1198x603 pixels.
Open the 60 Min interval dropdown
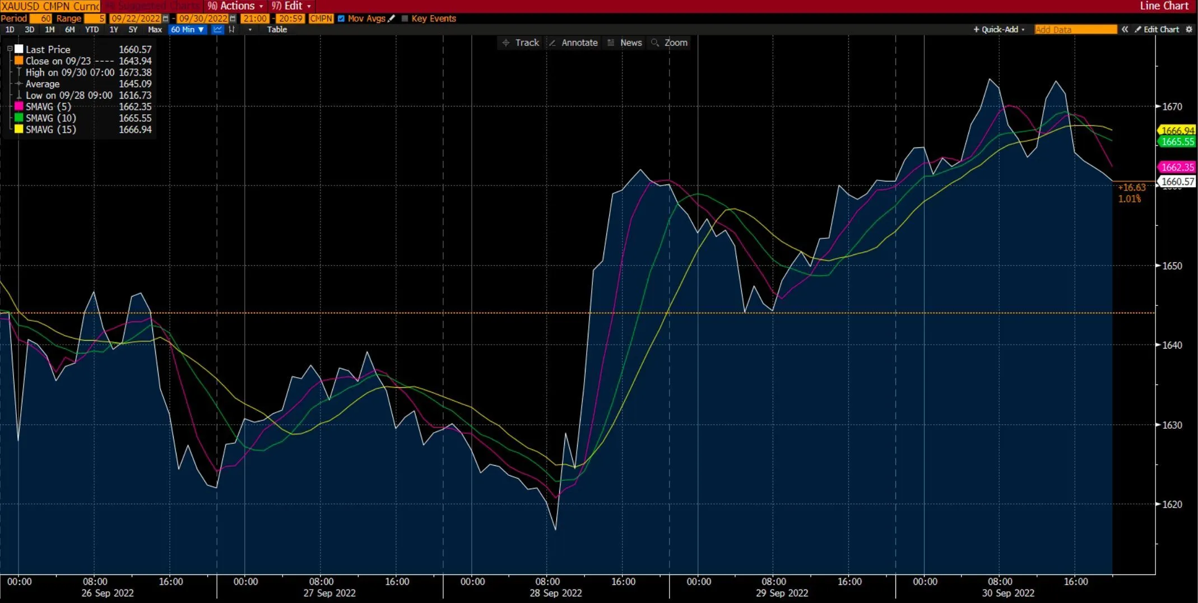point(187,29)
